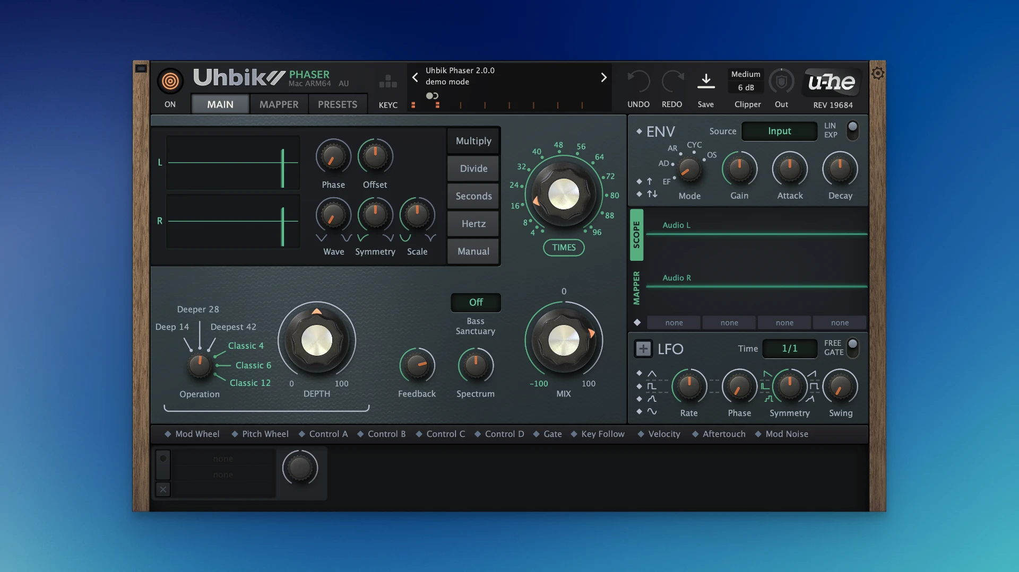Click the UNDO arrow icon
Screen dimensions: 1019x572
coord(638,82)
